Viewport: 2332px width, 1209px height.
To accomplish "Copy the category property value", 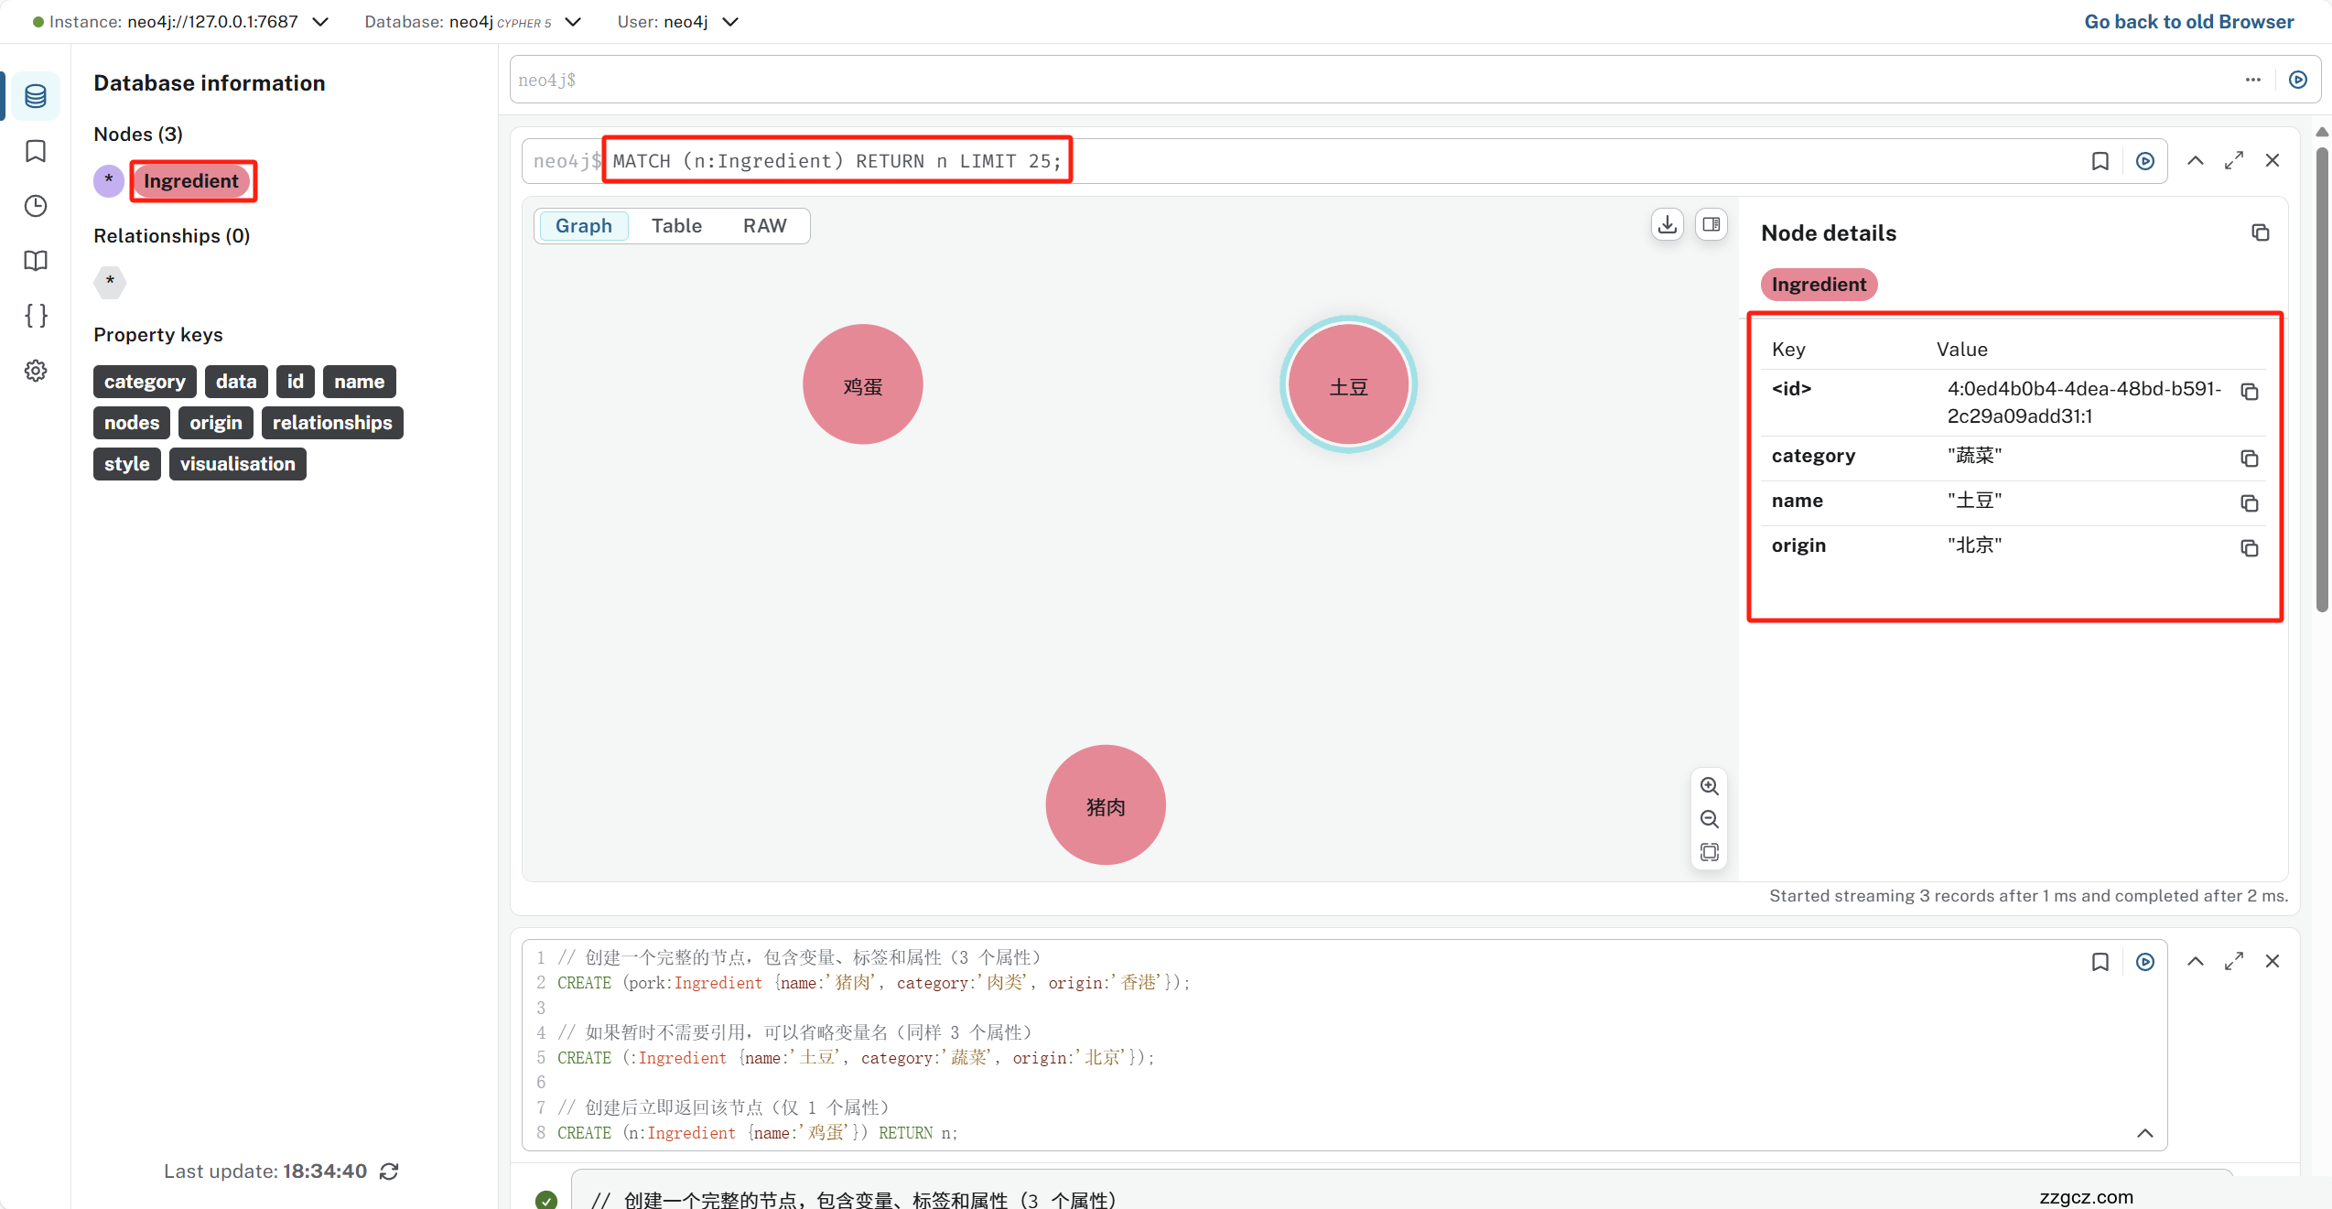I will point(2249,459).
